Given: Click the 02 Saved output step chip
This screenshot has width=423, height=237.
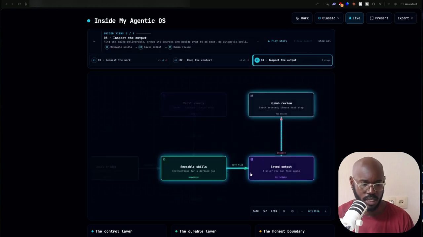Looking at the screenshot, I should tap(150, 47).
